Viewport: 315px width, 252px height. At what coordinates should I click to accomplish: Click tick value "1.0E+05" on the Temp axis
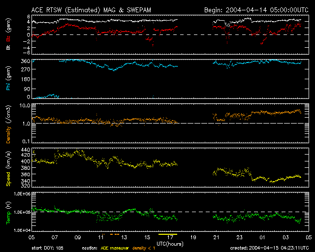pyautogui.click(x=22, y=212)
